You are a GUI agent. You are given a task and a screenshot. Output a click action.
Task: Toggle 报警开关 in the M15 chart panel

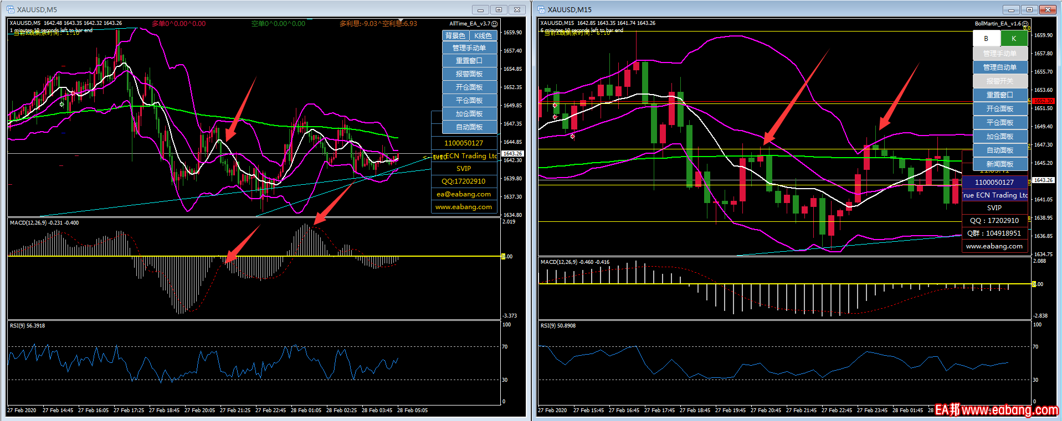click(x=1000, y=81)
